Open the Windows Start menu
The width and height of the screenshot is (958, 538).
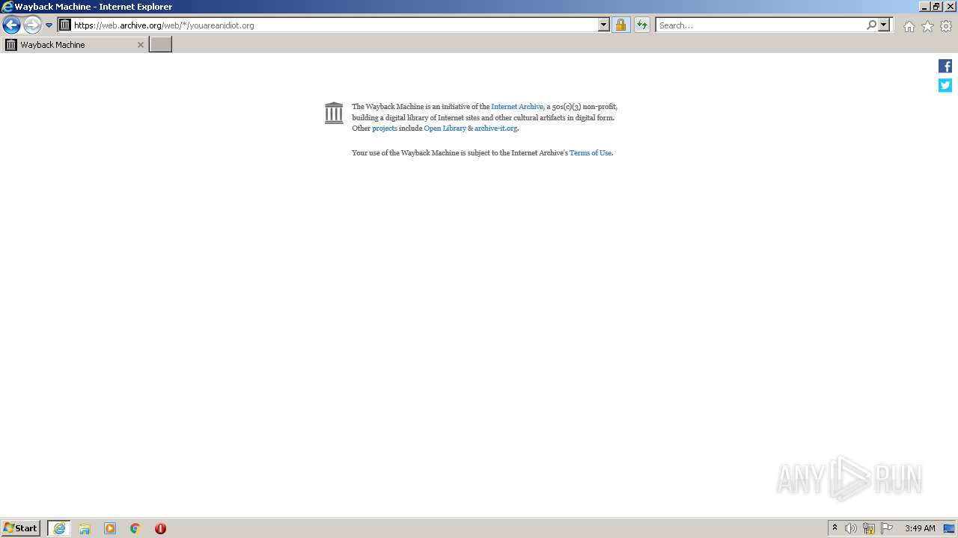[x=20, y=528]
